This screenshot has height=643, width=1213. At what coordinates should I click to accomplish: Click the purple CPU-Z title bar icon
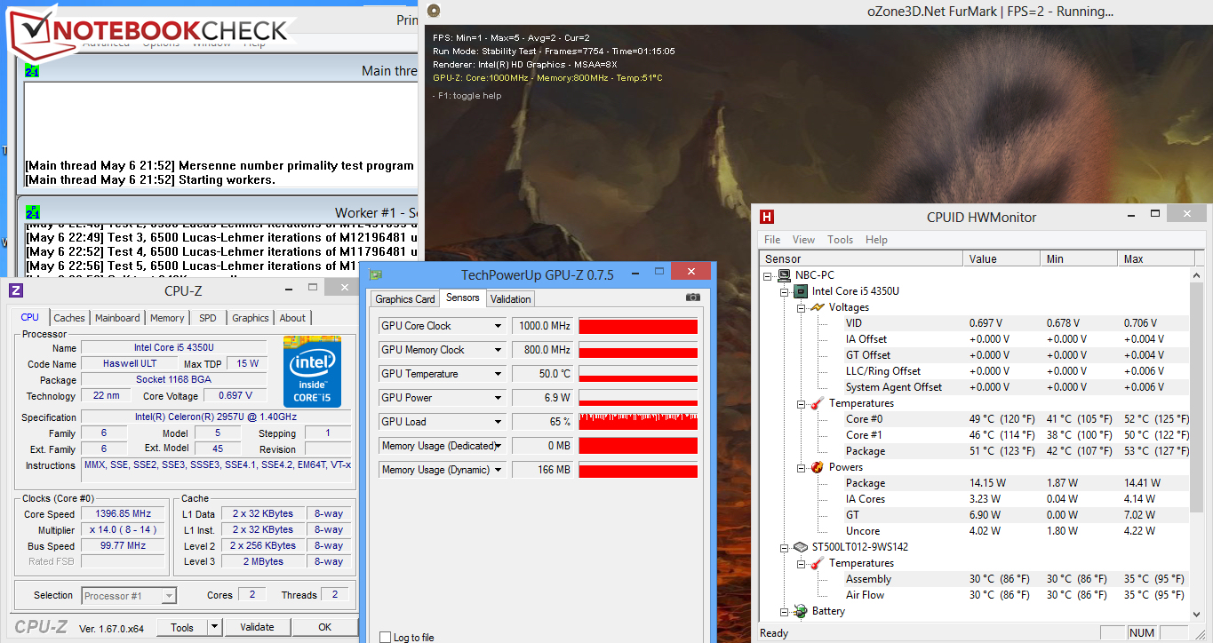click(17, 290)
